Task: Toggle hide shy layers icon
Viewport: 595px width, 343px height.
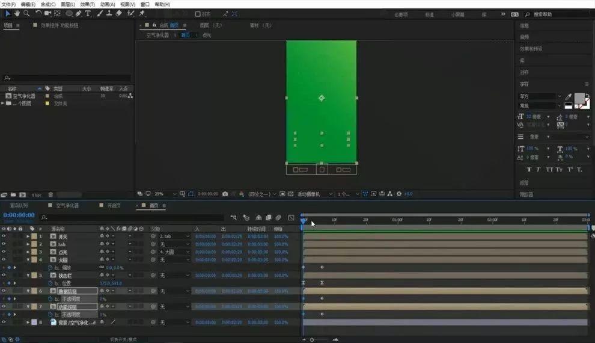Action: [x=258, y=218]
